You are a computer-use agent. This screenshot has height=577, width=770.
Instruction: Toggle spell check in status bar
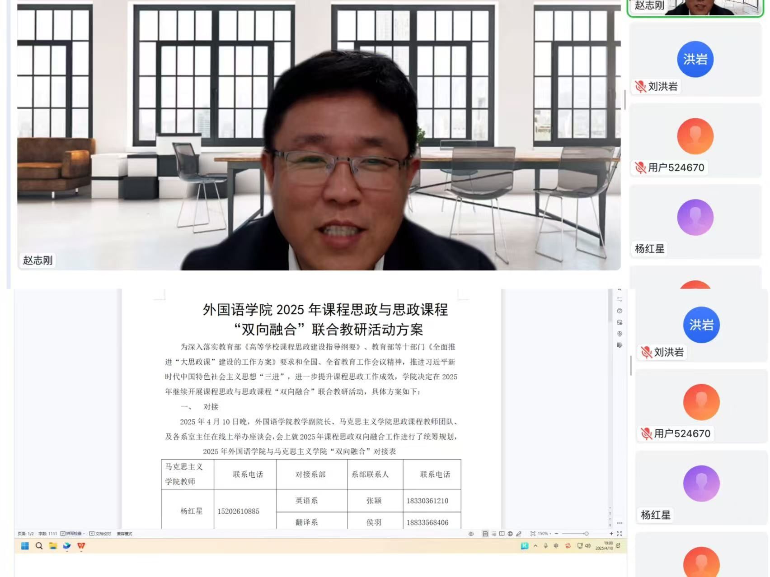coord(72,534)
